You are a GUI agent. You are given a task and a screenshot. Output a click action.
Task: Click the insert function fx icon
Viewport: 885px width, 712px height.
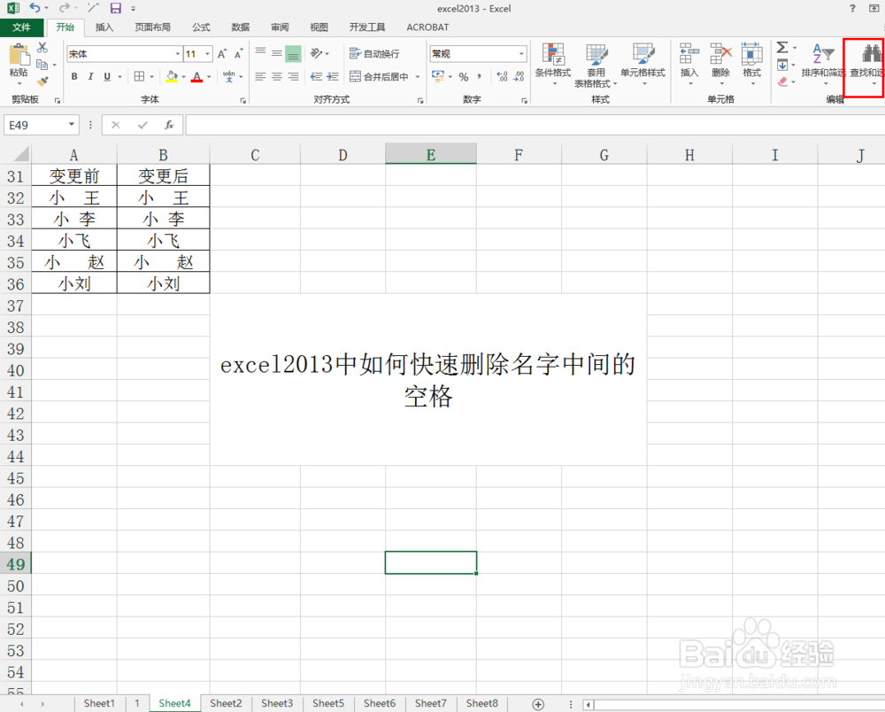169,125
